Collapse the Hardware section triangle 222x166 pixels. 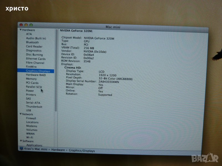[x=21, y=30]
